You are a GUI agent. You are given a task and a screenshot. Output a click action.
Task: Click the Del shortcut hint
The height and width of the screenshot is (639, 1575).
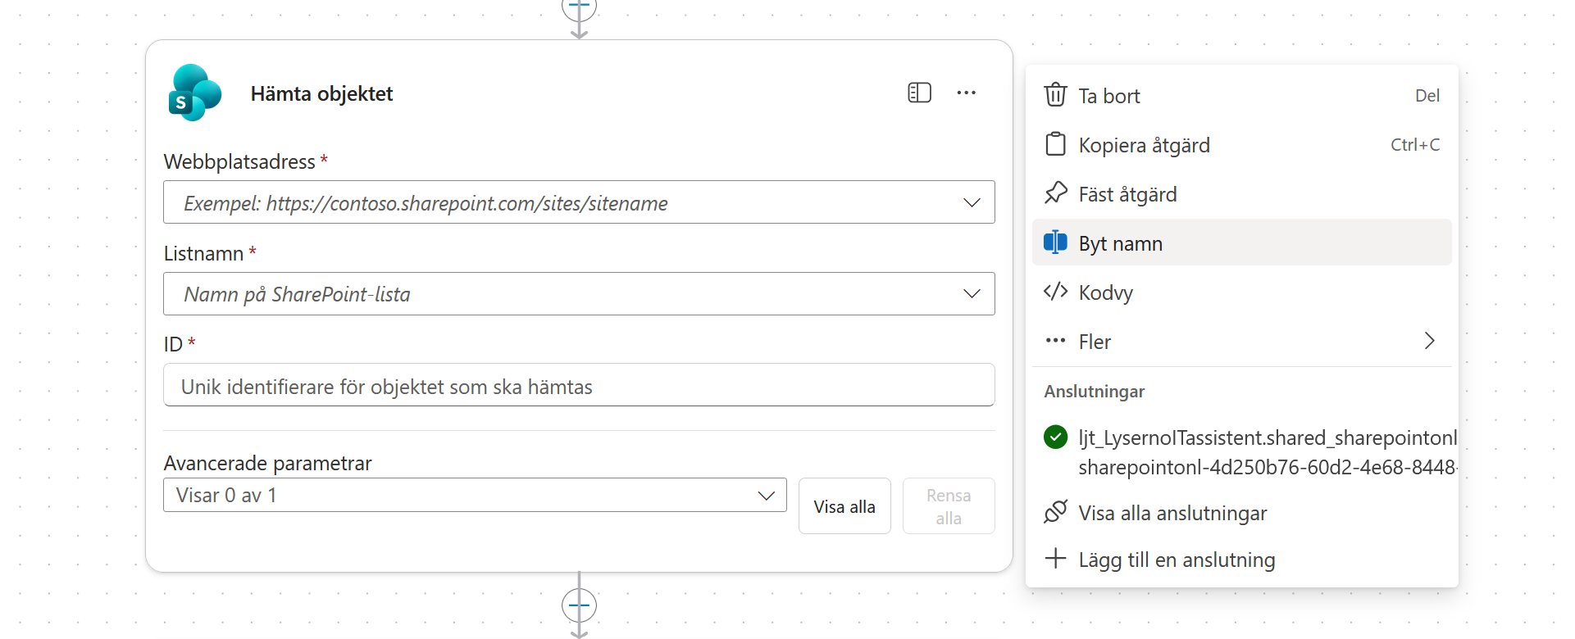(x=1427, y=95)
